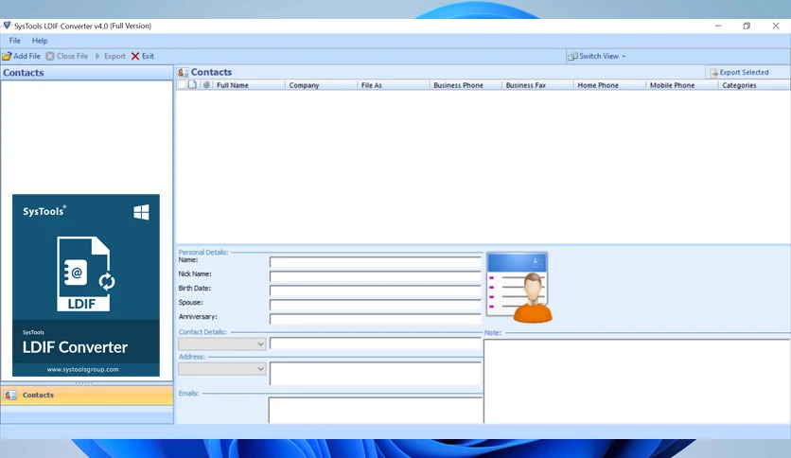
Task: Click the Business Fax column header
Action: pos(537,85)
